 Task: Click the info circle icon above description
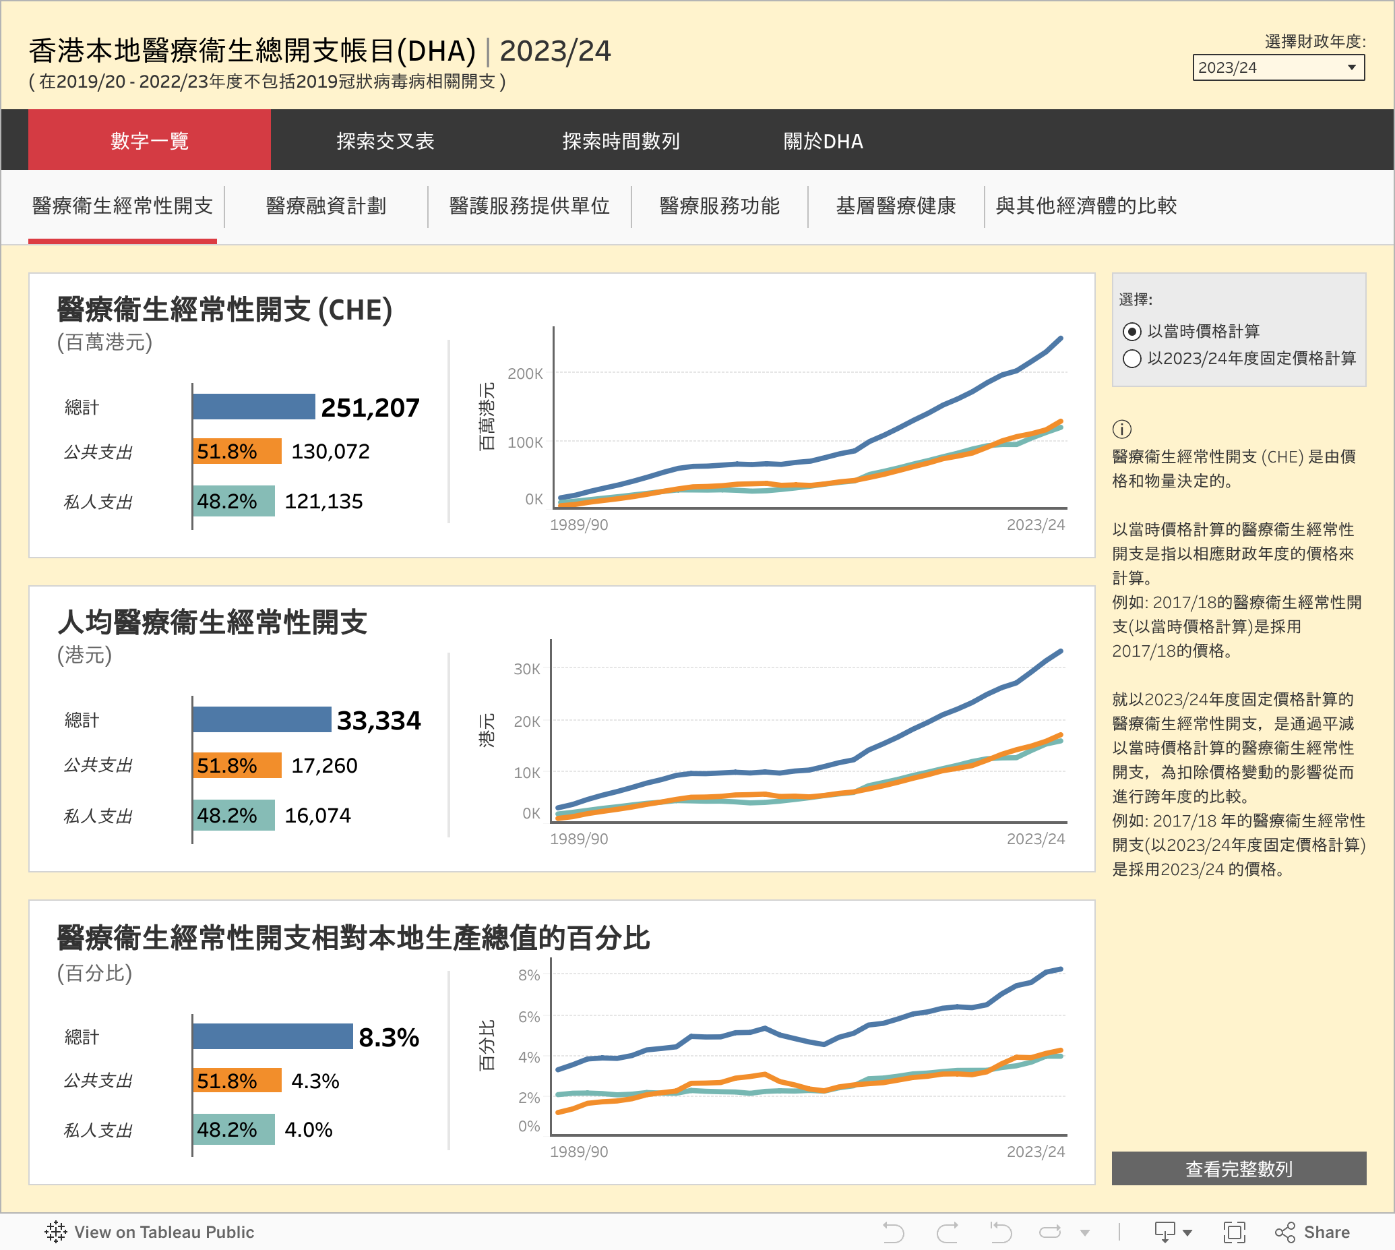click(x=1122, y=429)
